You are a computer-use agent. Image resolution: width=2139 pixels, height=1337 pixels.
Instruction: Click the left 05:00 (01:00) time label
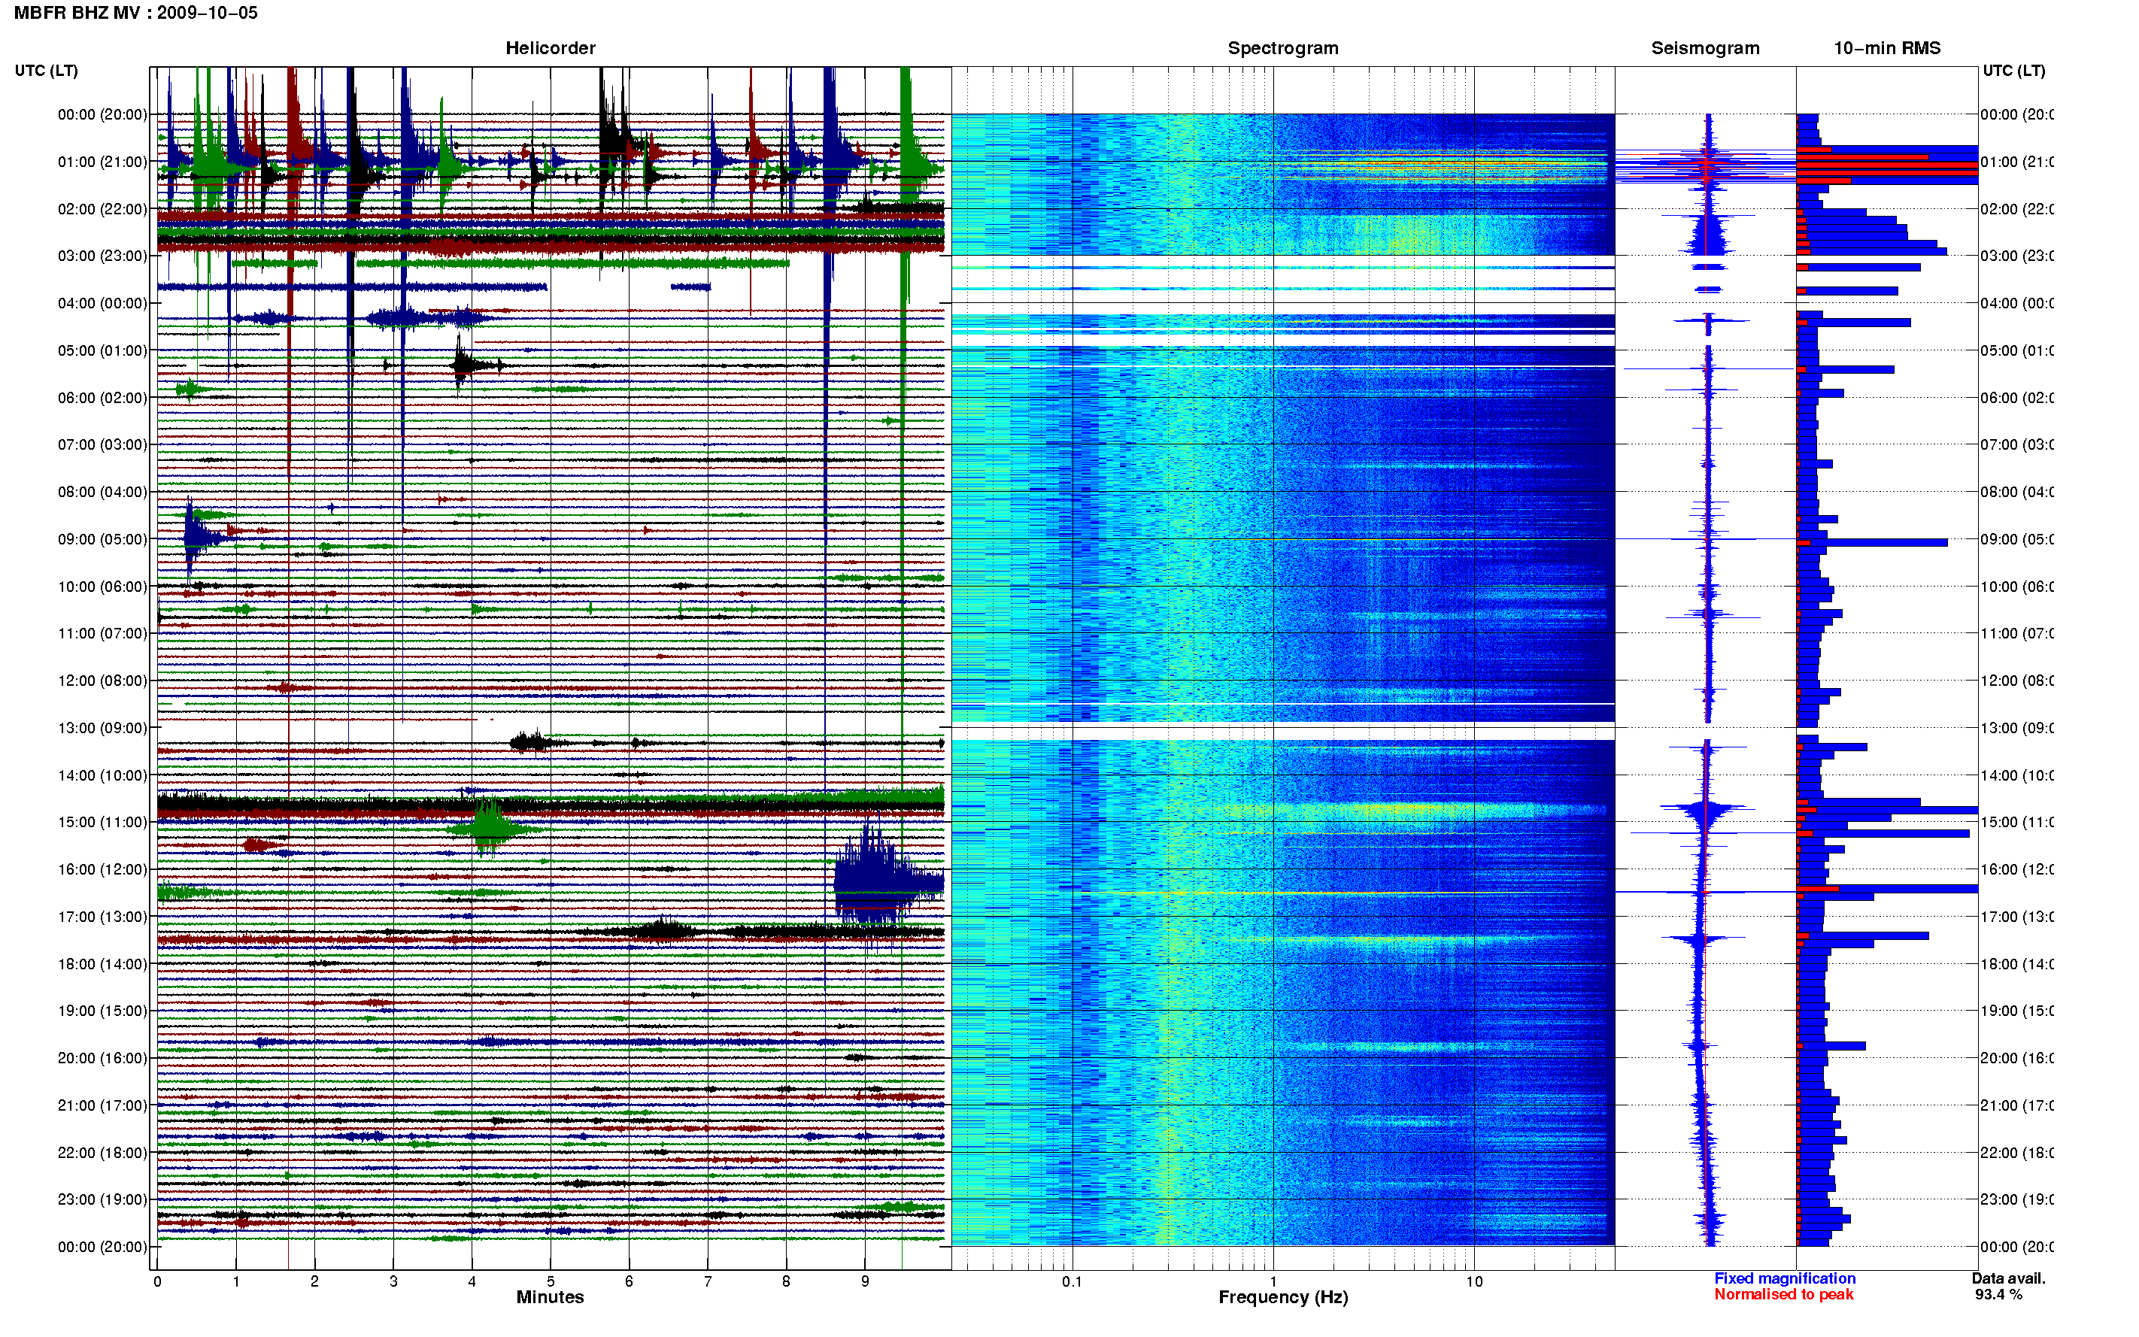102,350
